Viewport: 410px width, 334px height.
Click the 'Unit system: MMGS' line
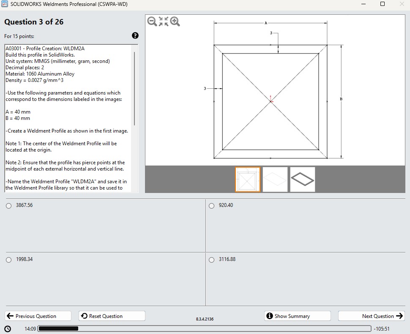pyautogui.click(x=58, y=61)
